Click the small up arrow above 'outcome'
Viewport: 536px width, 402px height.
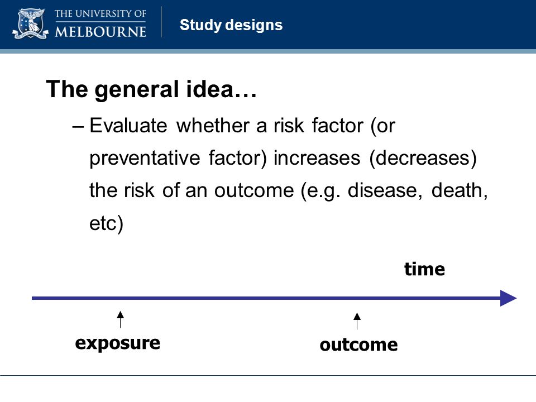357,321
